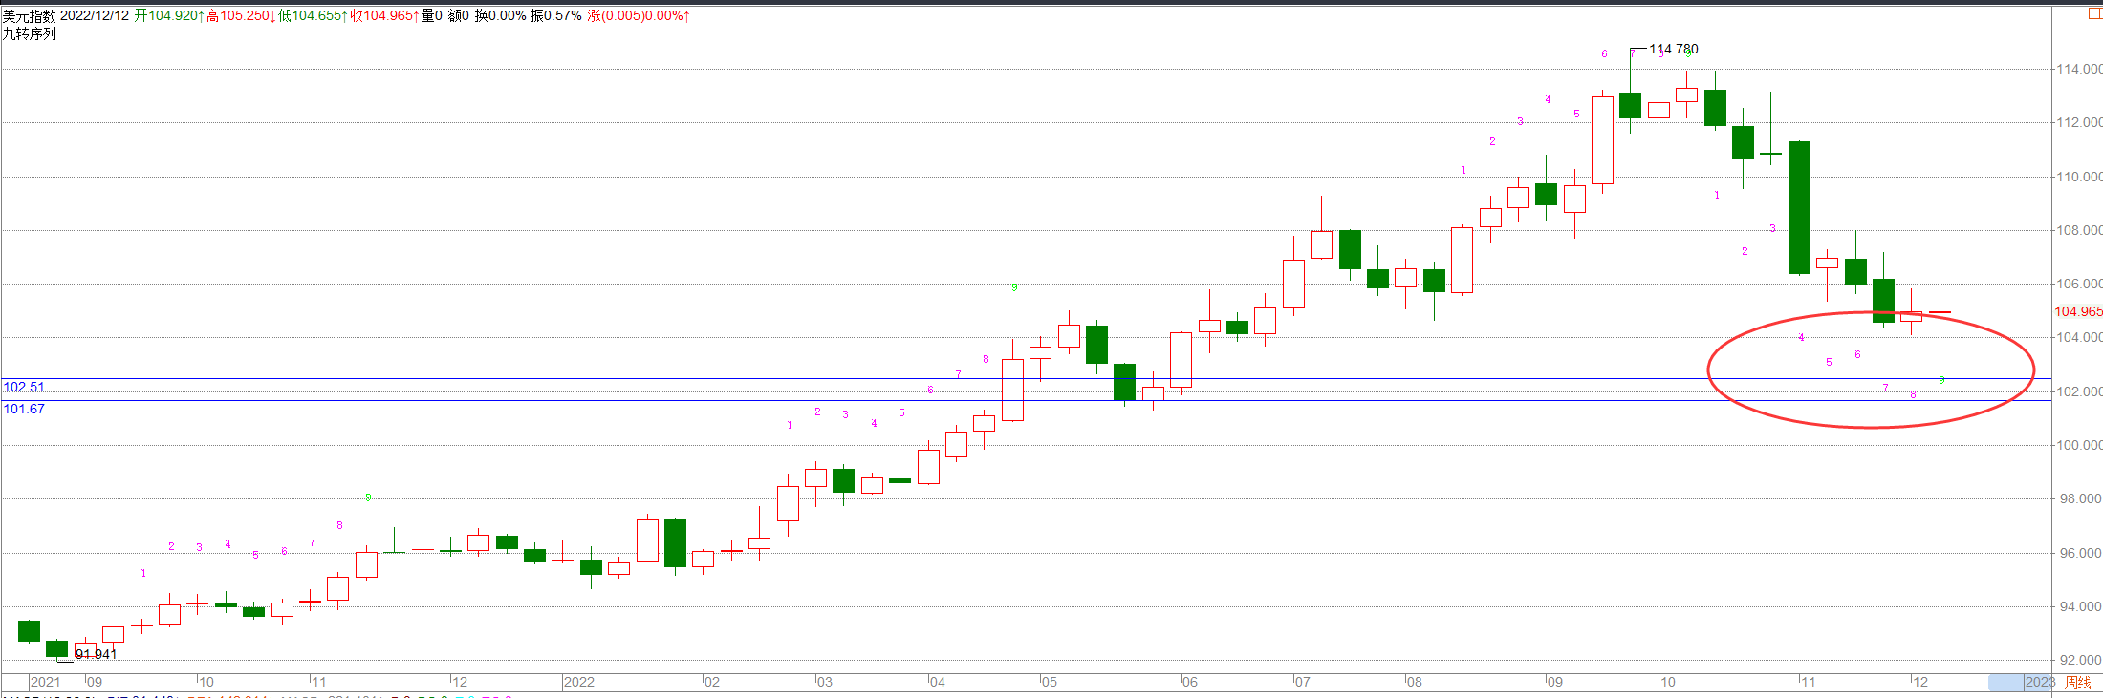
Task: Click the large green November weekly candle
Action: (x=1799, y=207)
